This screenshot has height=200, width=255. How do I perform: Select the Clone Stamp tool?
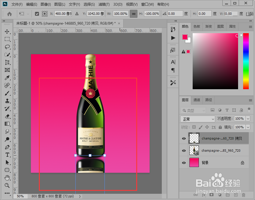point(7,101)
